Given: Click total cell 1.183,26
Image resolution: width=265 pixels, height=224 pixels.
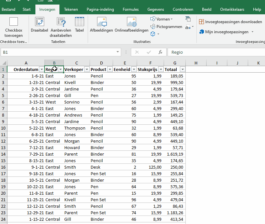Looking at the screenshot, I should (175, 213).
